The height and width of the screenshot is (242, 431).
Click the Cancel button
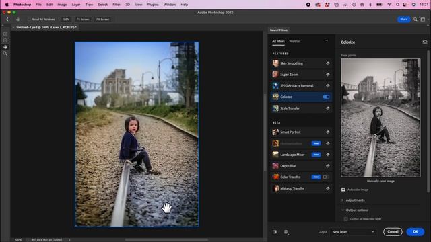pyautogui.click(x=393, y=231)
